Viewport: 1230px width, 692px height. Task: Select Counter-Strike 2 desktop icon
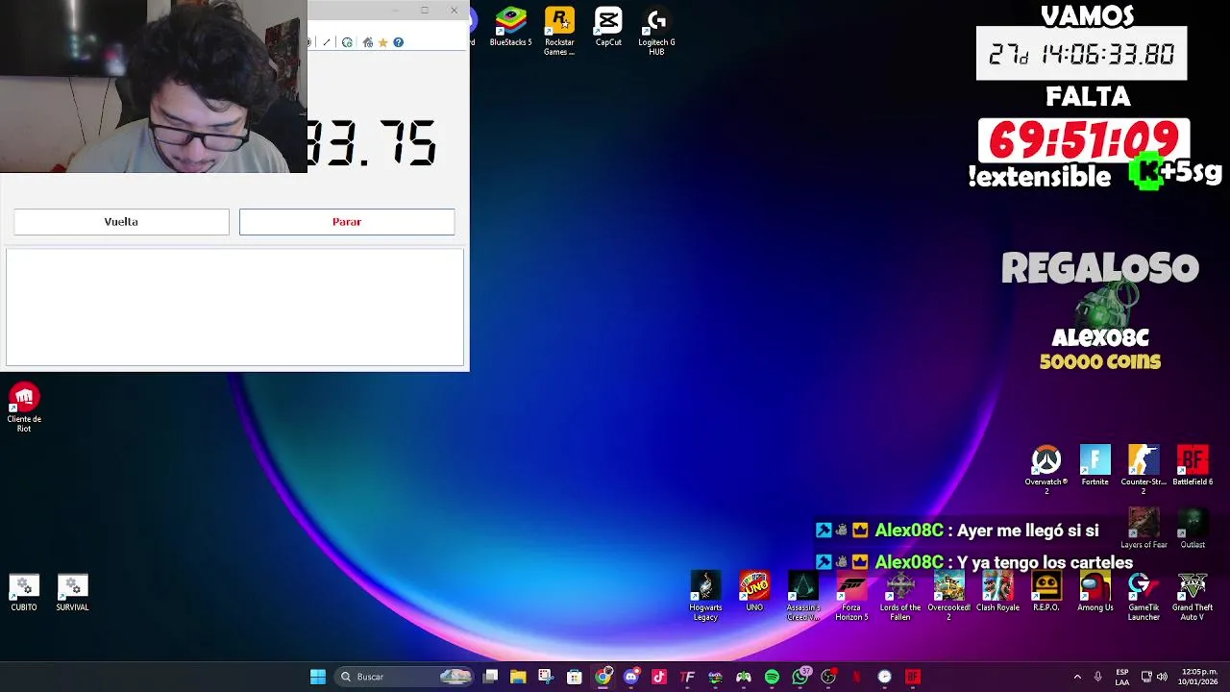tap(1144, 470)
